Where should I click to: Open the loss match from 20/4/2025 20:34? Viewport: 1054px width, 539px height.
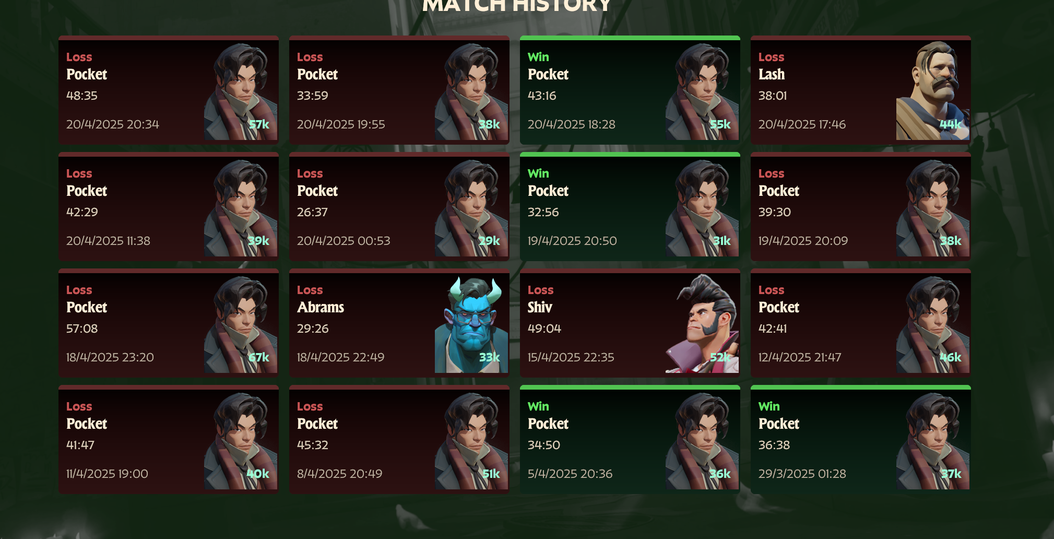[x=169, y=90]
